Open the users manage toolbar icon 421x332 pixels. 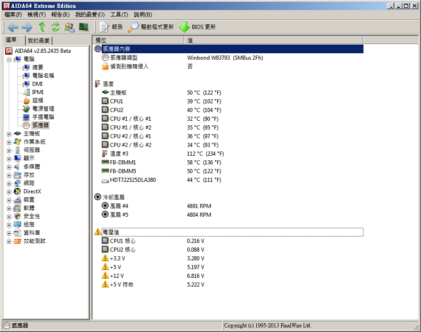[x=69, y=27]
